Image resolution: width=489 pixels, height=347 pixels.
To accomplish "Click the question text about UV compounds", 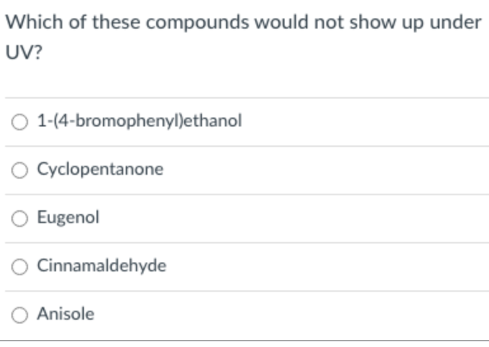I will pos(244,37).
